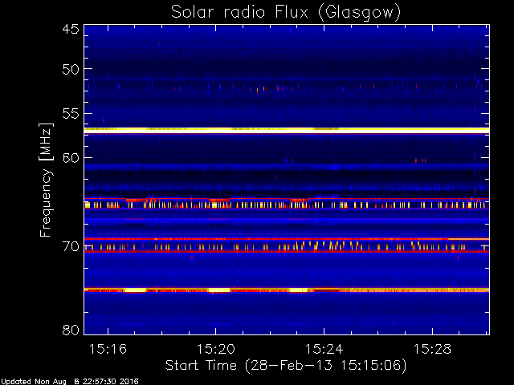
Task: Click the 15:28 time tick label
Action: pos(432,349)
